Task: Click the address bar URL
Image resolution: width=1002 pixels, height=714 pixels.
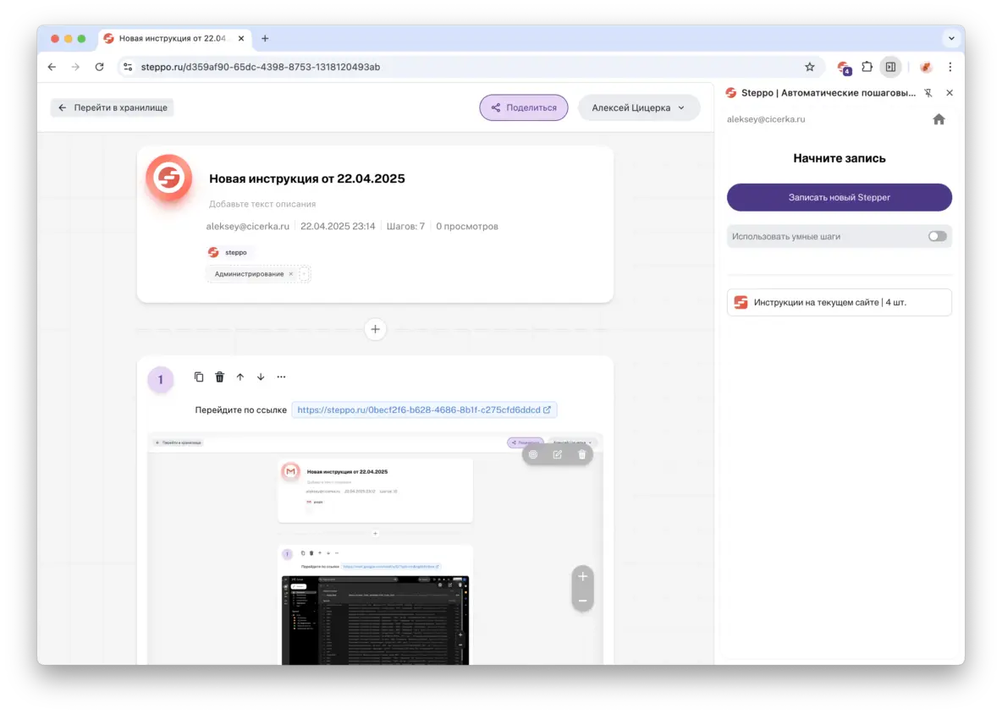Action: pos(260,67)
